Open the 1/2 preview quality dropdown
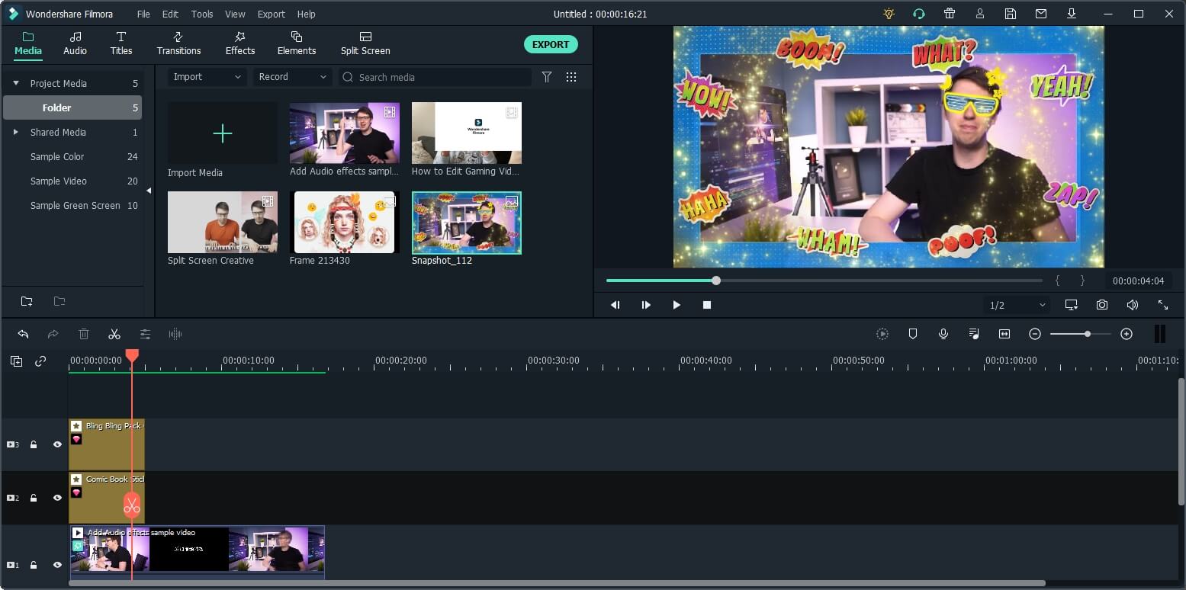Viewport: 1186px width, 590px height. (1017, 305)
